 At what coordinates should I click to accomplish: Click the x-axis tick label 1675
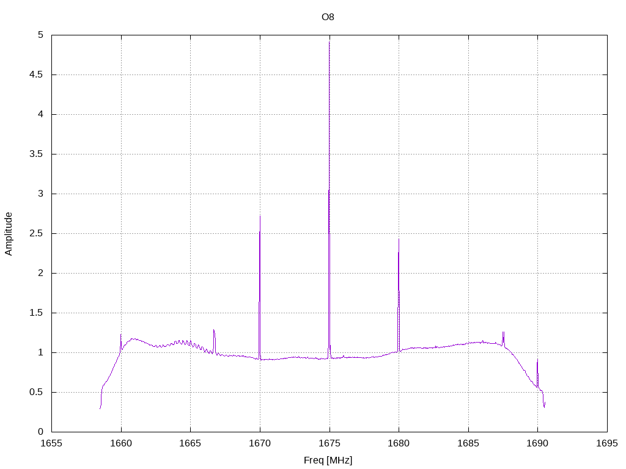pos(330,443)
